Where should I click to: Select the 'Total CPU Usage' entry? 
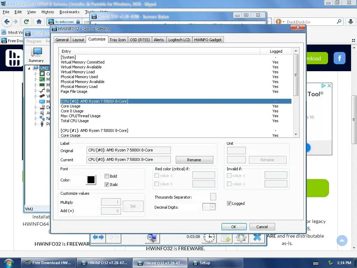176,121
